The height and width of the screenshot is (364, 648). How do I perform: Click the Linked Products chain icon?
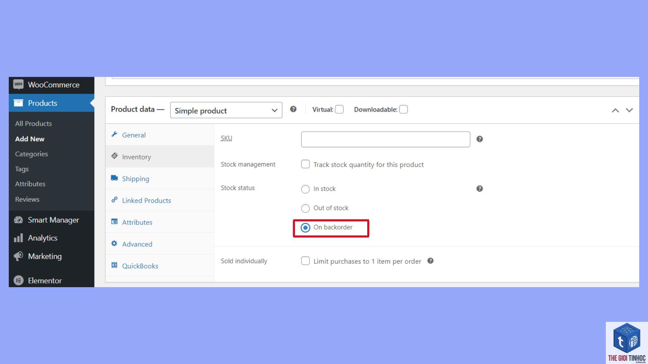114,200
